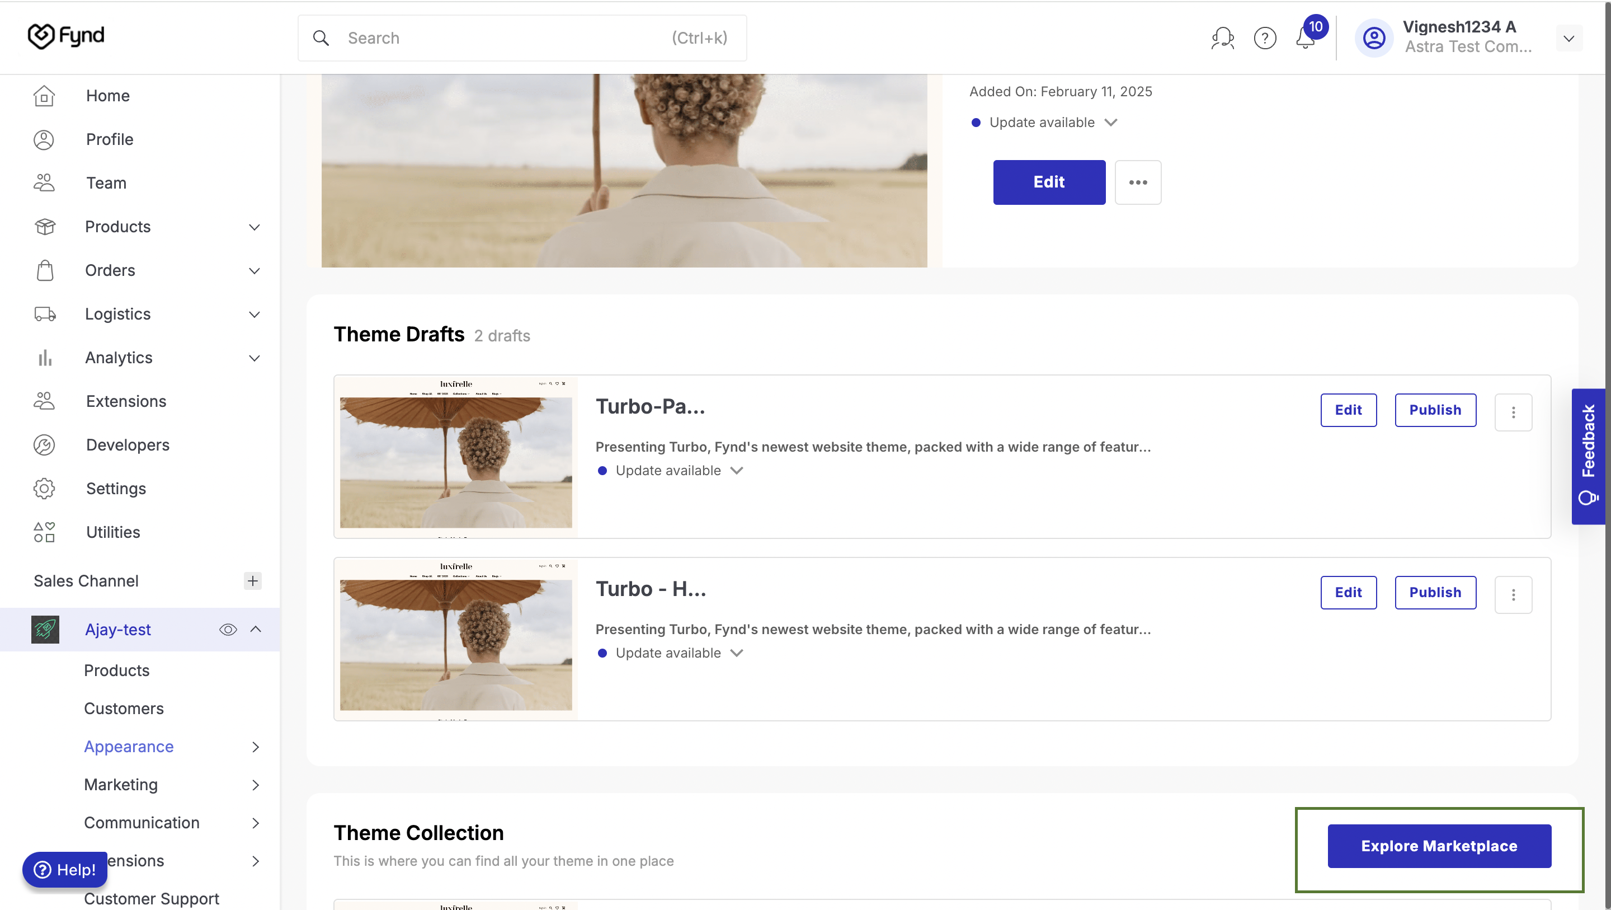Viewport: 1611px width, 910px height.
Task: Click the Extensions sidebar icon
Action: [x=44, y=401]
